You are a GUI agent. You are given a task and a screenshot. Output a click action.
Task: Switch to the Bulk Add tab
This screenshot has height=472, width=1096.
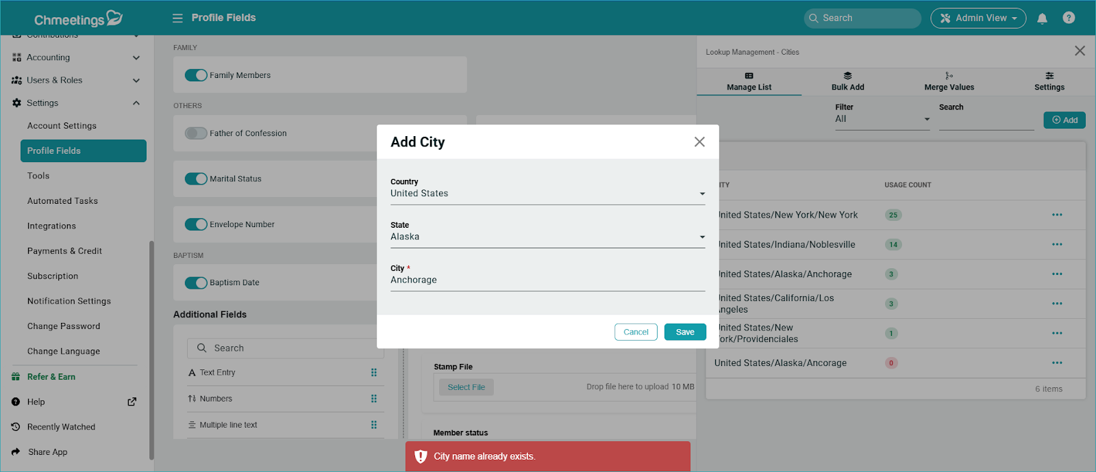point(847,81)
